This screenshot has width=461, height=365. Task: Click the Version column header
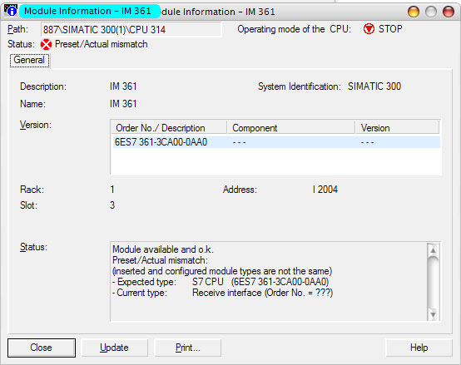(x=398, y=128)
